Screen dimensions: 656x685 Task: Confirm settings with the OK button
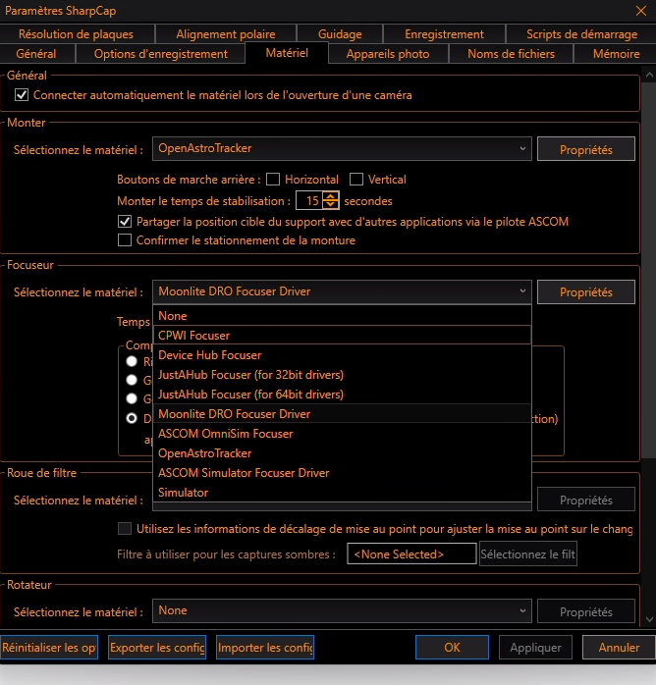click(x=452, y=647)
